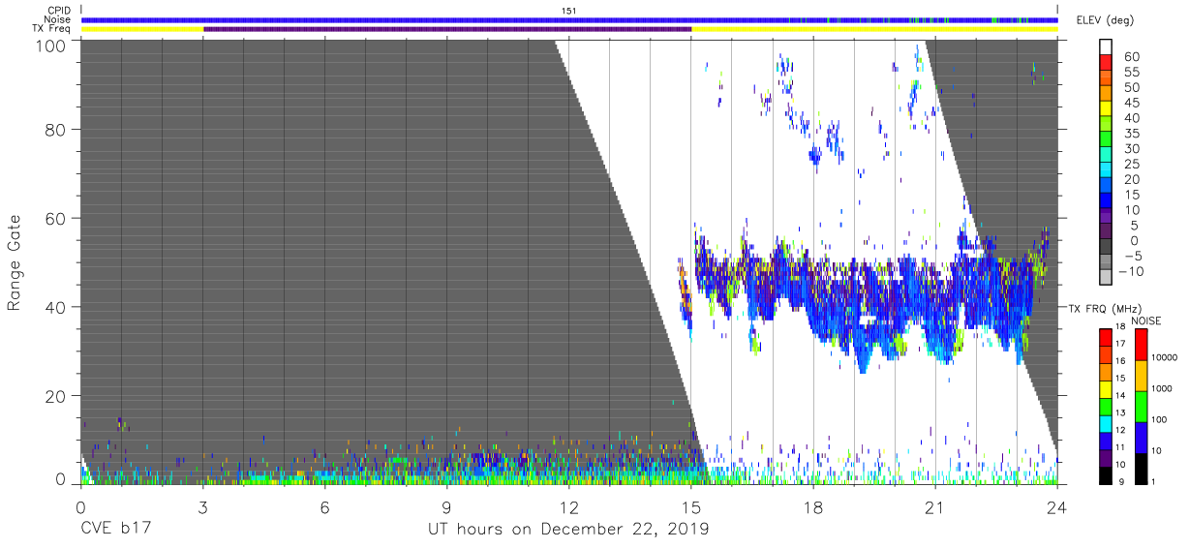Click the 'TX FRQ (MHz)' colorbar title
This screenshot has width=1189, height=549.
click(1105, 309)
